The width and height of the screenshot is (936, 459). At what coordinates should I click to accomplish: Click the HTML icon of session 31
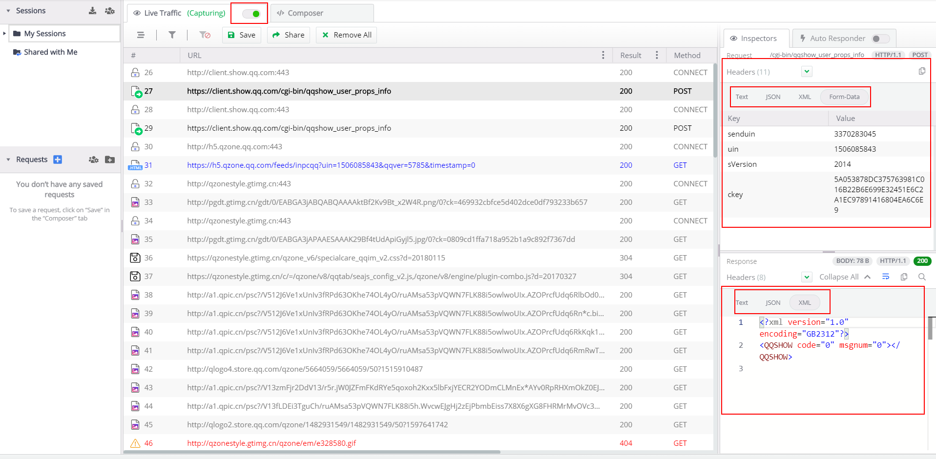[x=135, y=165]
